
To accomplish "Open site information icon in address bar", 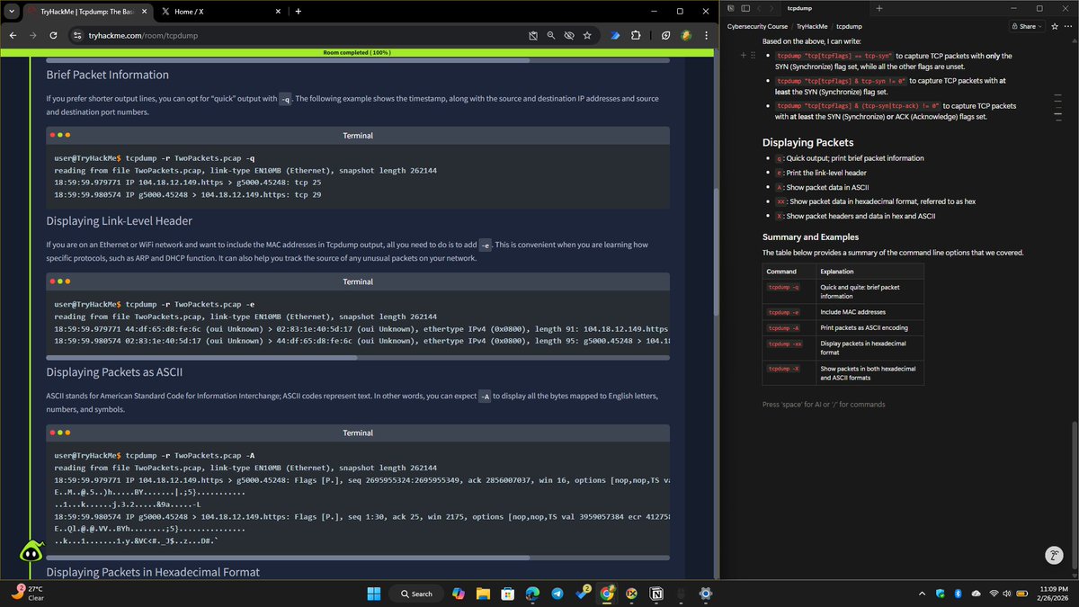I will click(77, 35).
